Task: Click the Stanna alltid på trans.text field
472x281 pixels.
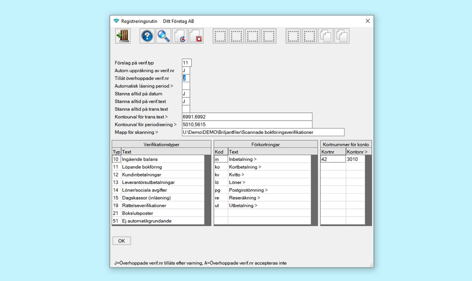Action: (186, 109)
